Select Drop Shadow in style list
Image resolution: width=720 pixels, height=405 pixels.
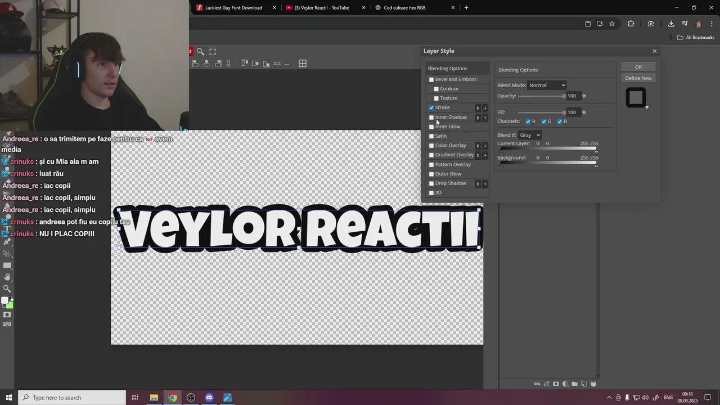451,183
